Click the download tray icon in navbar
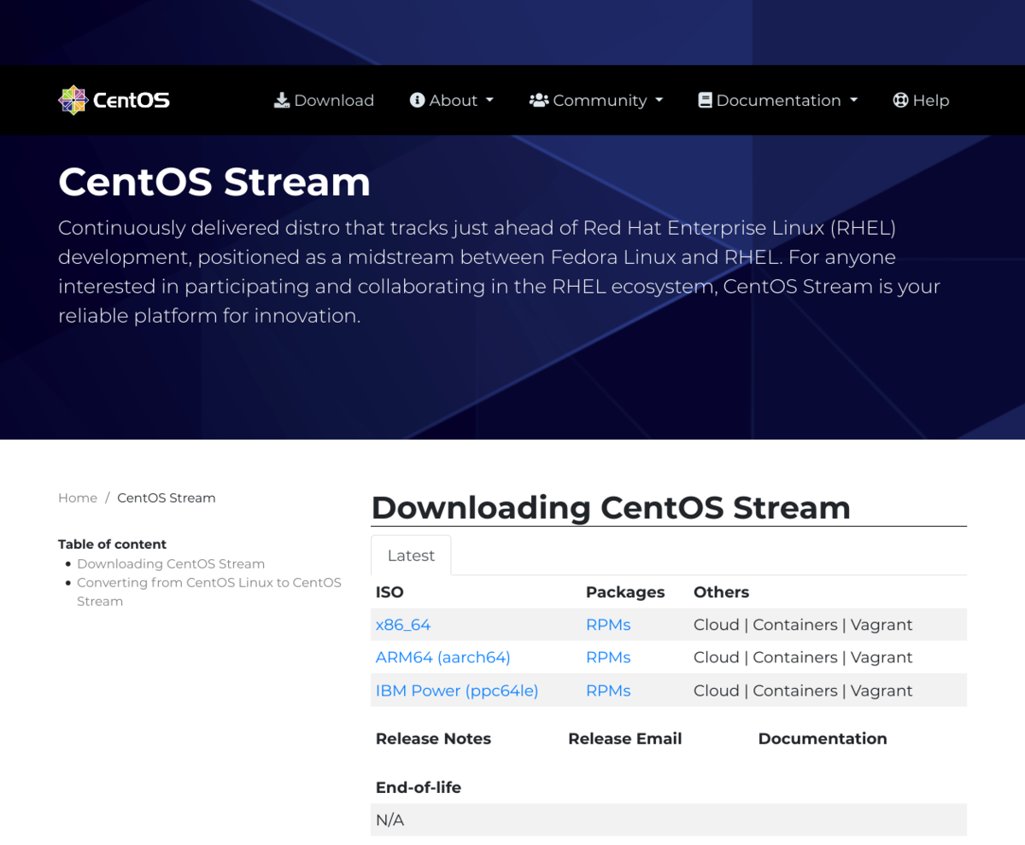The height and width of the screenshot is (845, 1025). click(282, 100)
